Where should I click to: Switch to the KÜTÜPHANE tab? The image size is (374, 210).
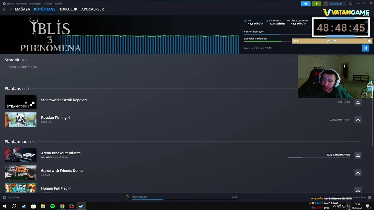45,9
